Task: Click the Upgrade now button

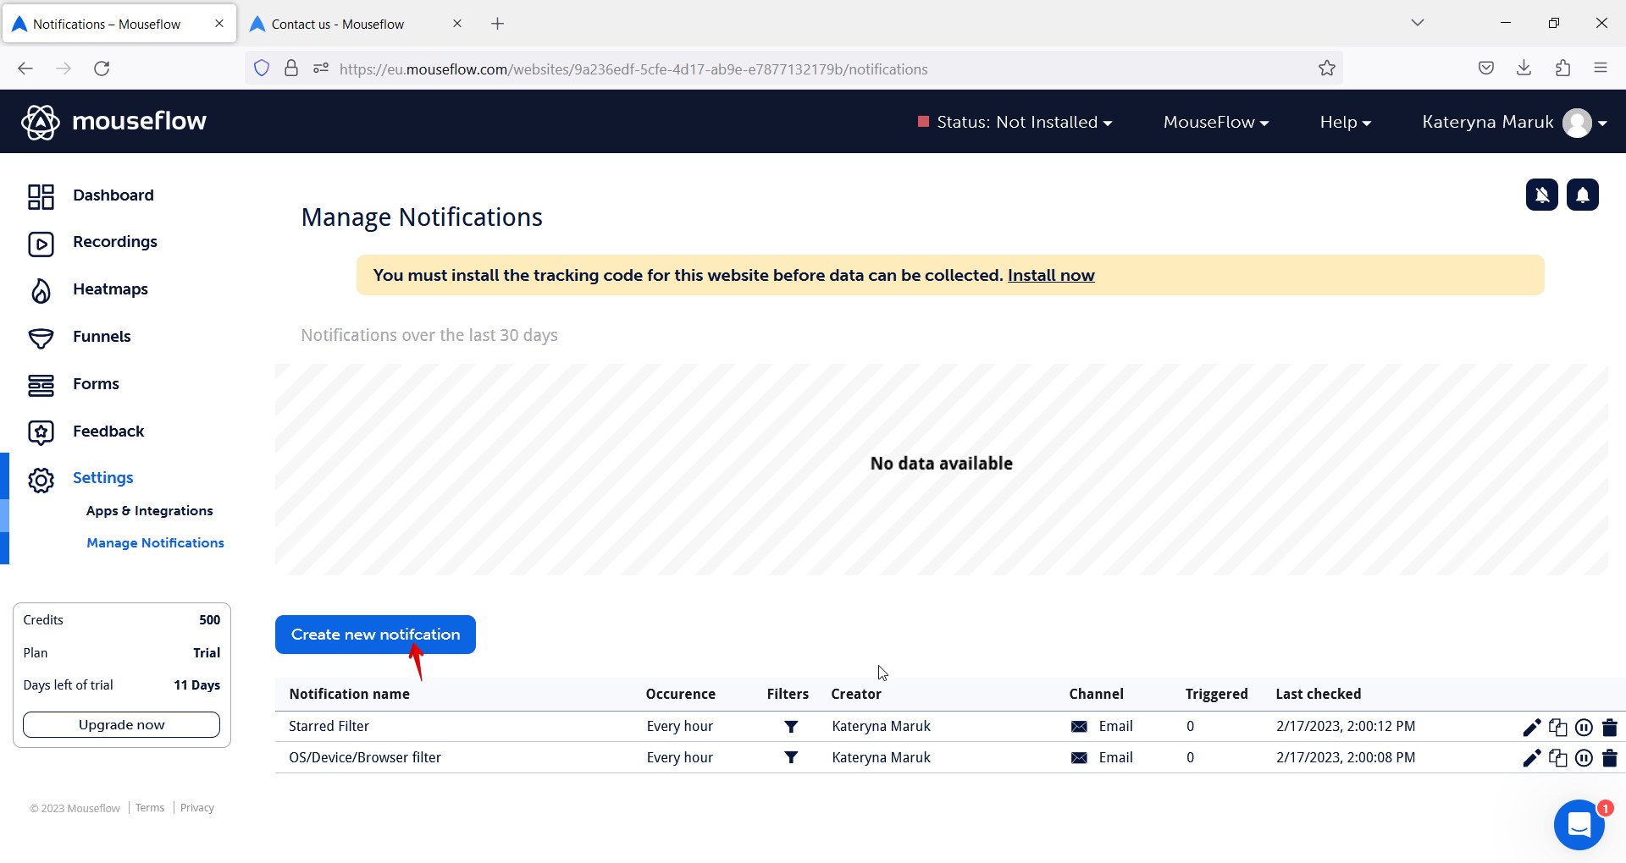Action: [121, 725]
